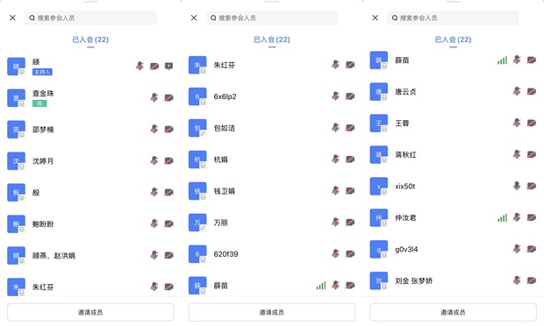This screenshot has height=326, width=544.
Task: Click 邀请成员 button below 刘金 张梦娇
Action: click(x=453, y=313)
